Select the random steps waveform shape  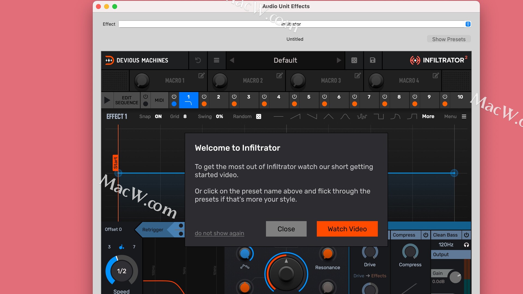click(x=362, y=116)
